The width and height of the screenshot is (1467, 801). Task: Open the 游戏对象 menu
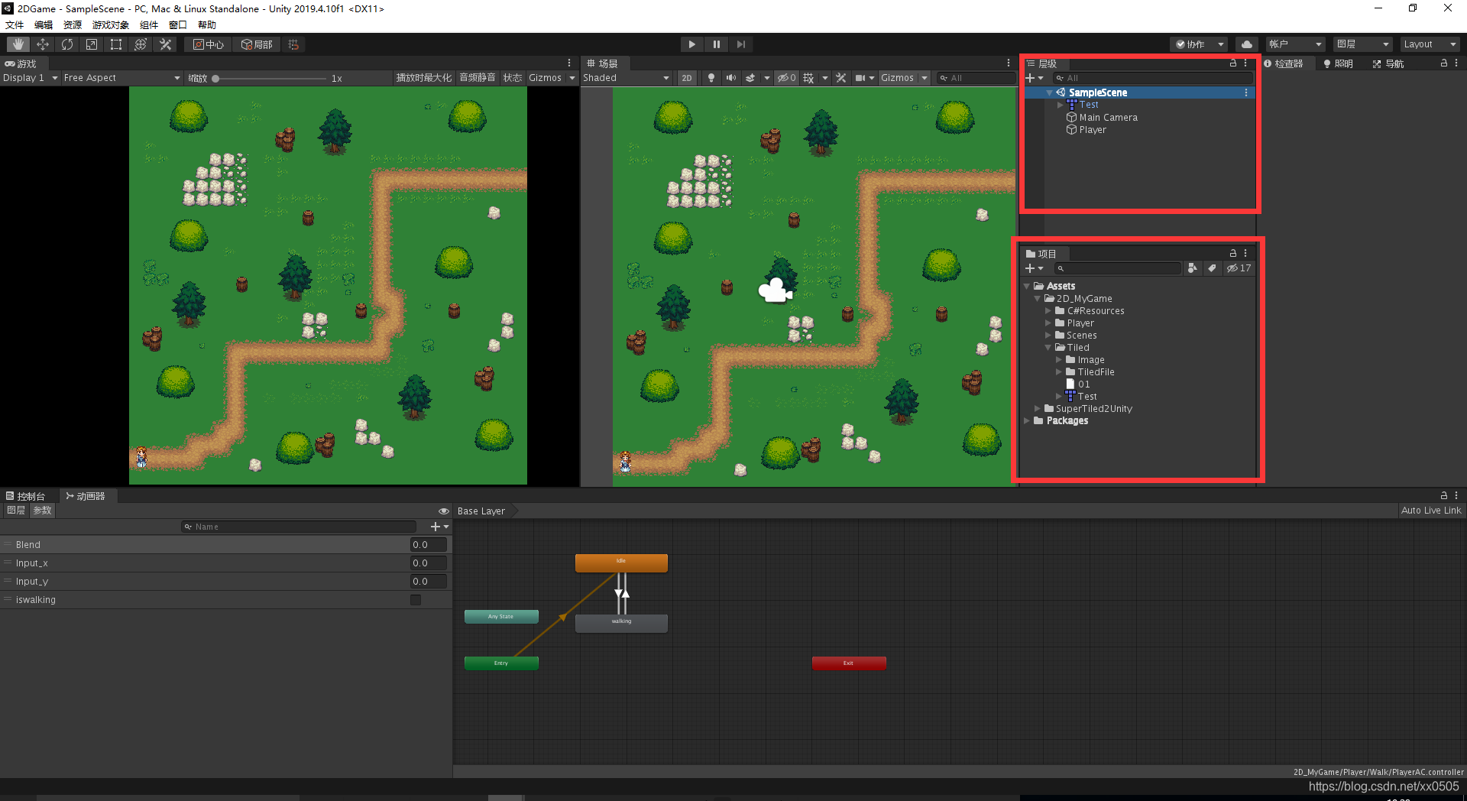tap(111, 25)
